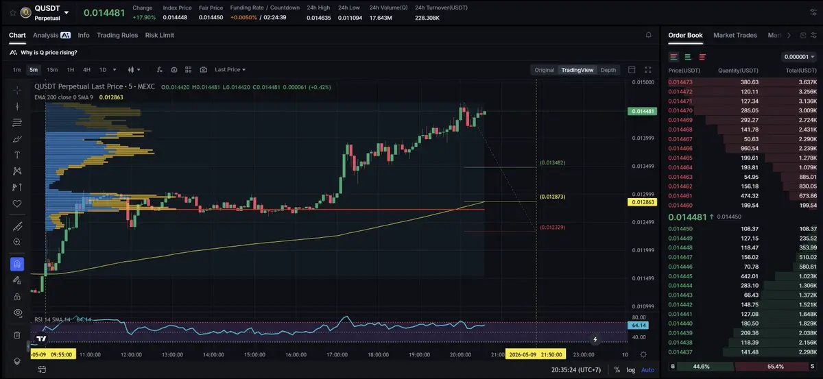Open chart time settings gear icon

(x=643, y=354)
